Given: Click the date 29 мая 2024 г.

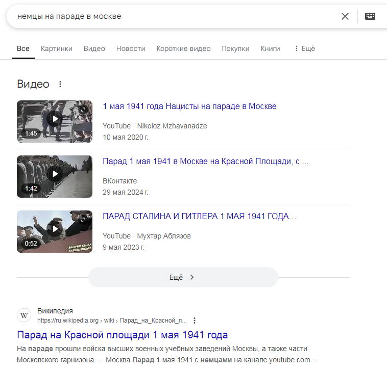Looking at the screenshot, I should (126, 192).
